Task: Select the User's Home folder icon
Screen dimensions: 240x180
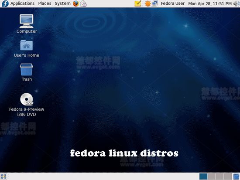Action: pyautogui.click(x=27, y=49)
